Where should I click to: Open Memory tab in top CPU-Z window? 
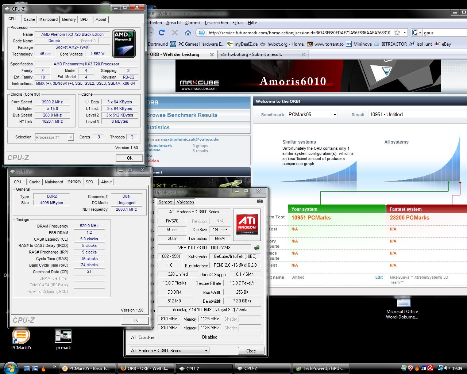(69, 19)
